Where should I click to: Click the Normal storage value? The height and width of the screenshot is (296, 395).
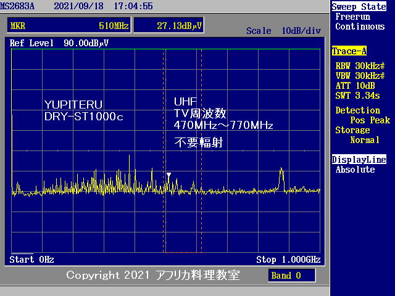[x=365, y=140]
